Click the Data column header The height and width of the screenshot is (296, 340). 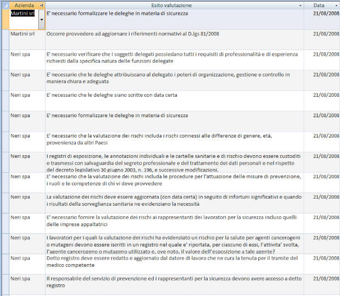319,5
